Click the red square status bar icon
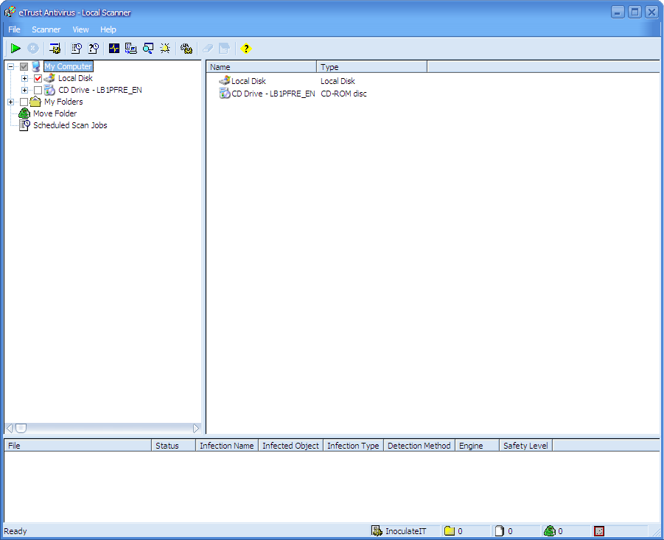 [599, 530]
